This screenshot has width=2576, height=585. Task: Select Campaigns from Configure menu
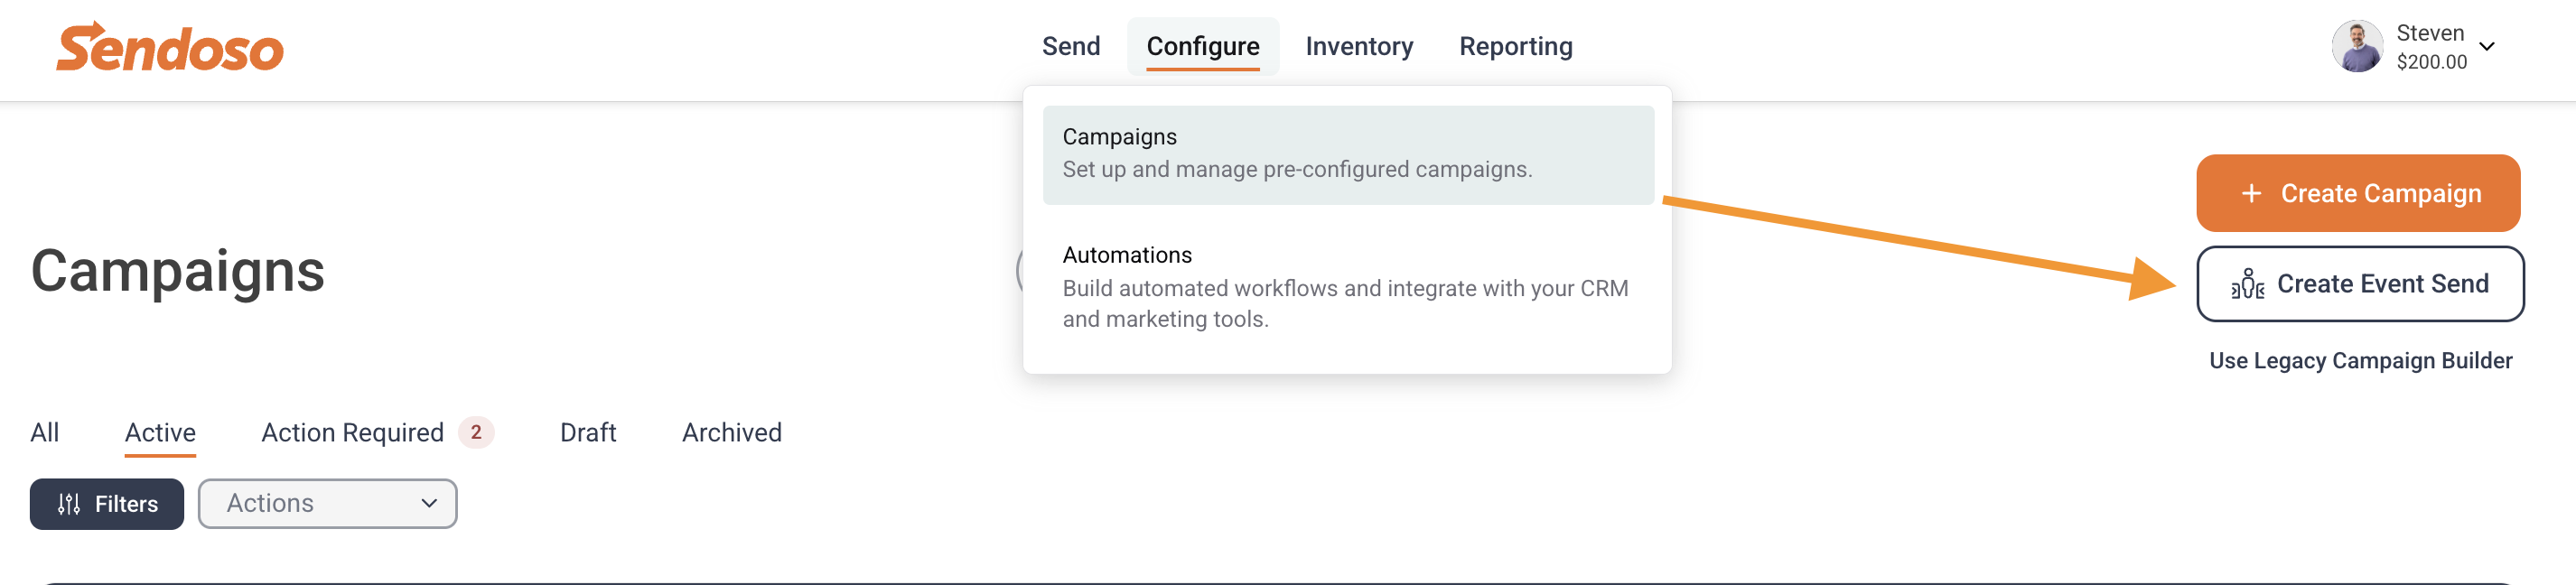(x=1347, y=155)
